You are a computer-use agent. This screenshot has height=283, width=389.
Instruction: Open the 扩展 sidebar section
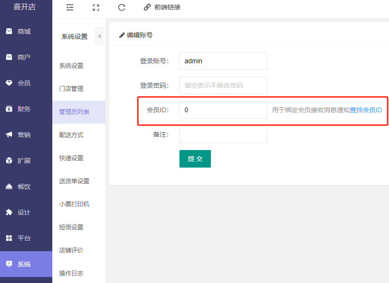26,161
